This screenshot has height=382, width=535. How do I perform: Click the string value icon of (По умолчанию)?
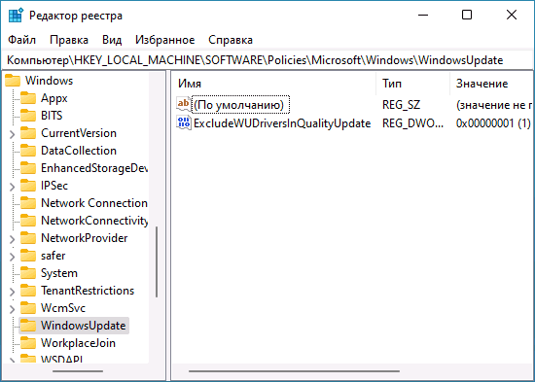click(184, 104)
